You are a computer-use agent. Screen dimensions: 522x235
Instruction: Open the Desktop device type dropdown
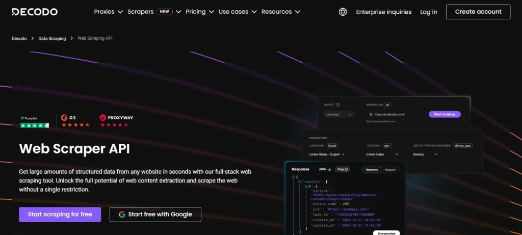(426, 154)
